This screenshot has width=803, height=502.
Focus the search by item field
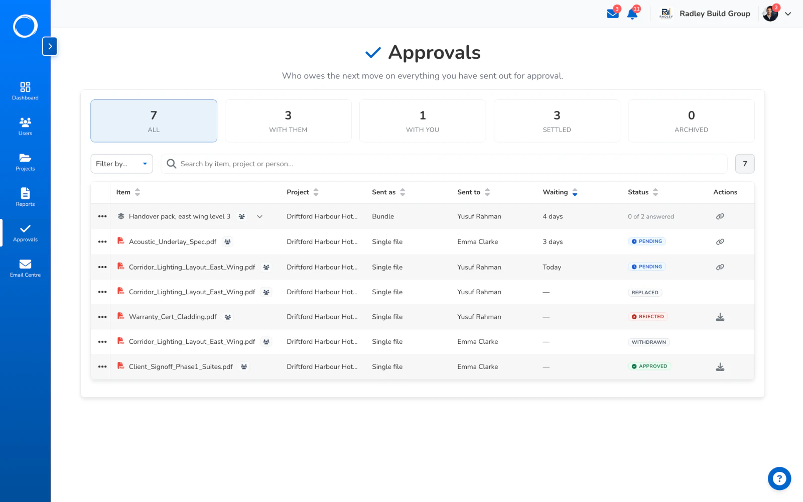click(444, 164)
